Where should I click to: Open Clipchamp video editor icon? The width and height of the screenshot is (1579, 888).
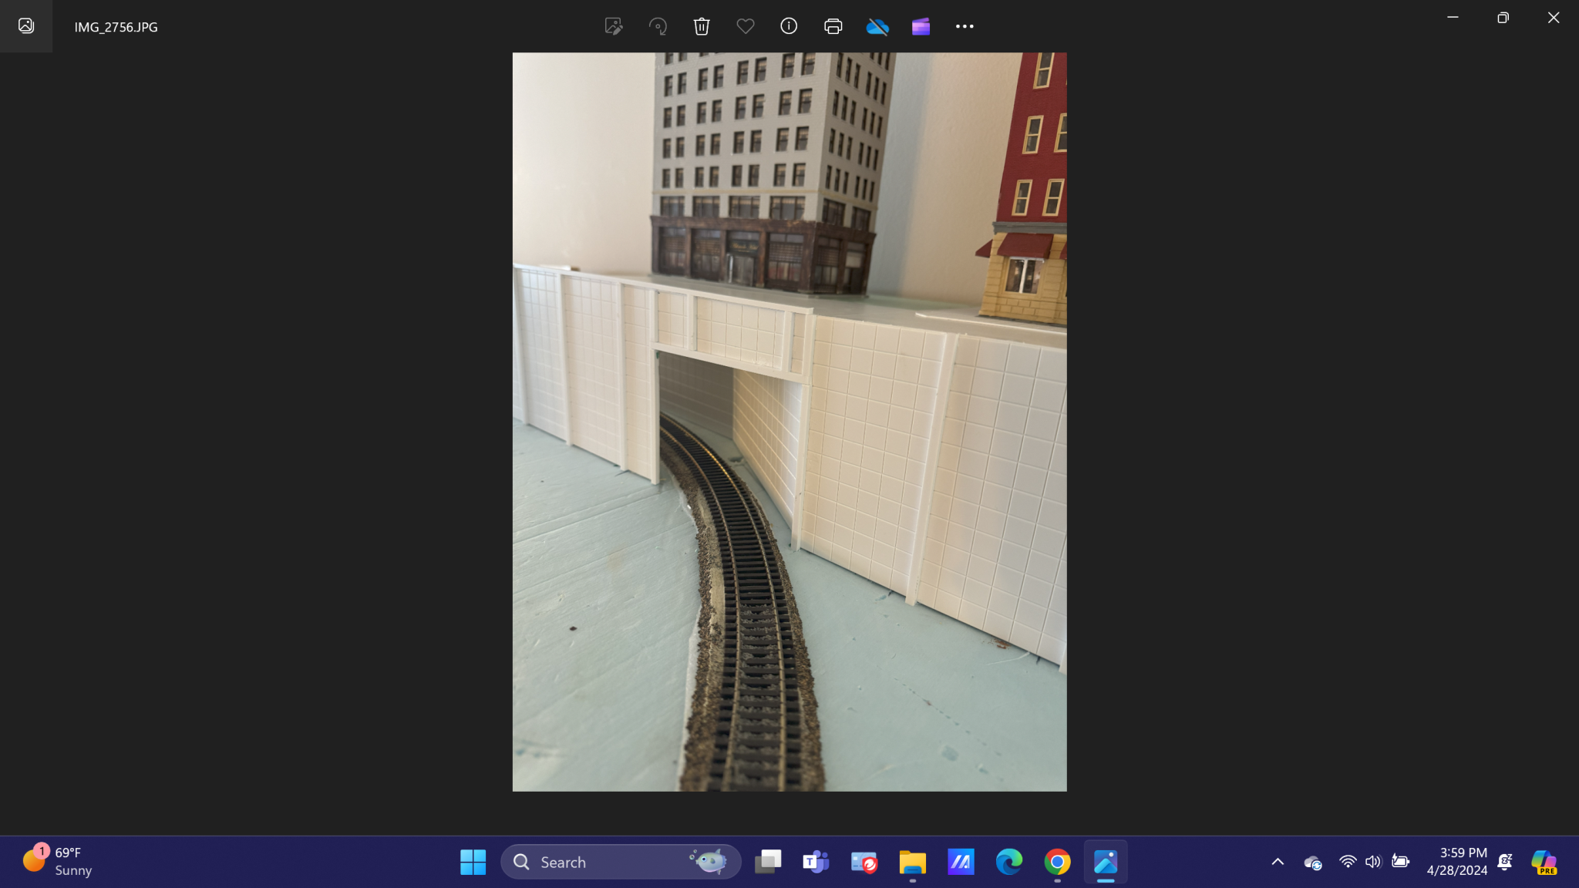click(921, 27)
